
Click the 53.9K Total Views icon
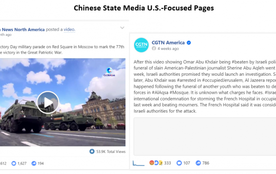click(x=92, y=151)
